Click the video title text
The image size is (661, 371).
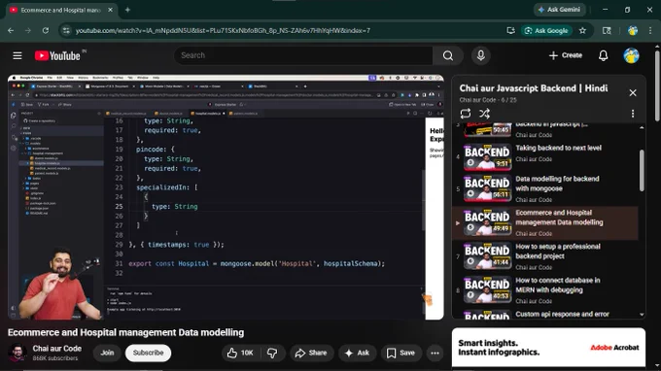125,332
